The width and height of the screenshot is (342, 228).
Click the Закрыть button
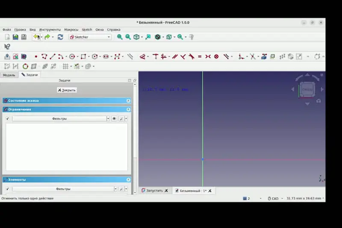point(67,90)
